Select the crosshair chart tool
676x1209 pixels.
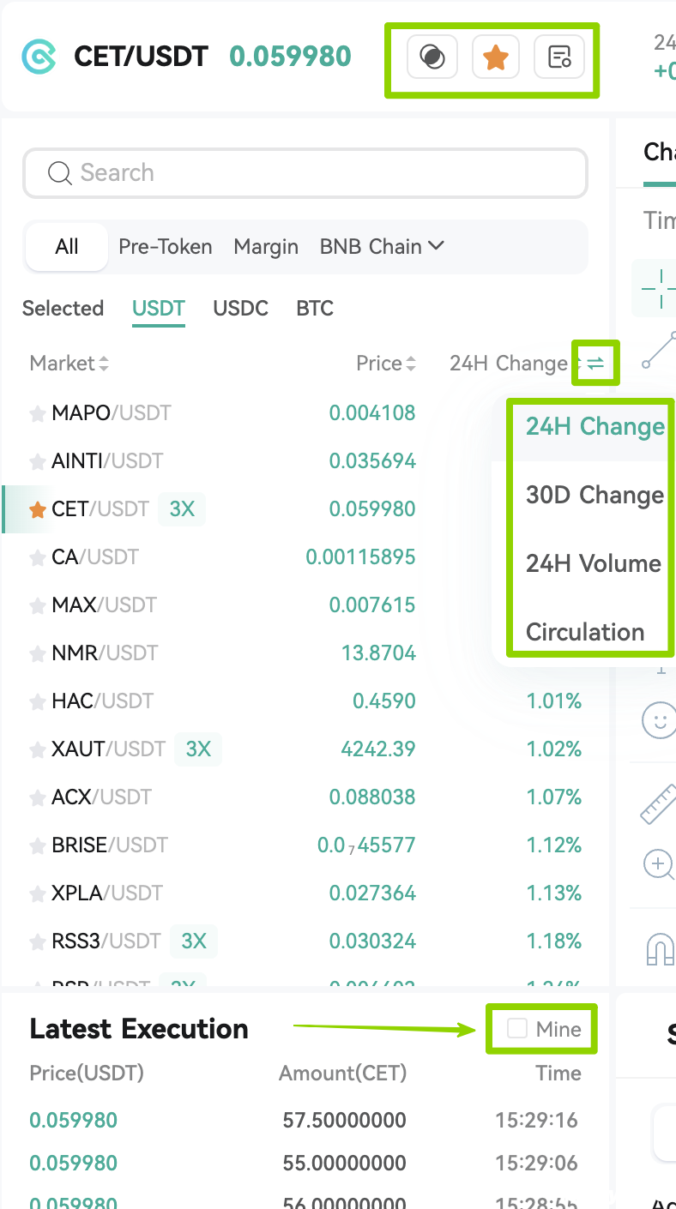(661, 287)
